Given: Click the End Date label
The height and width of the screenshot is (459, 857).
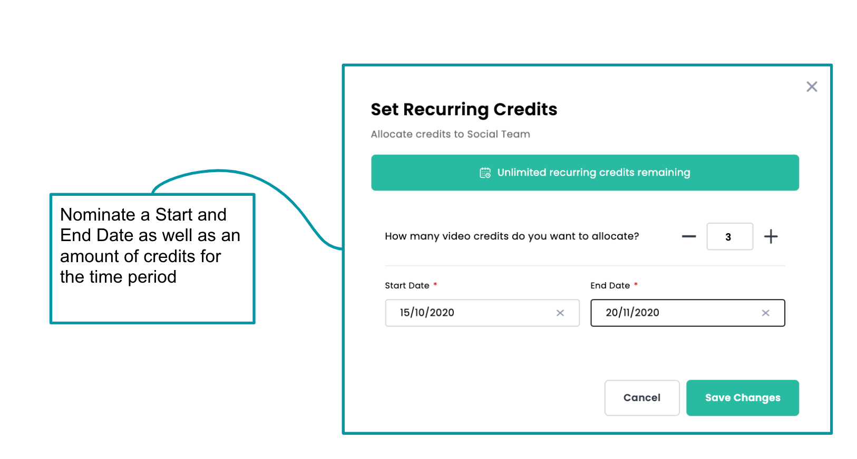Looking at the screenshot, I should (610, 285).
